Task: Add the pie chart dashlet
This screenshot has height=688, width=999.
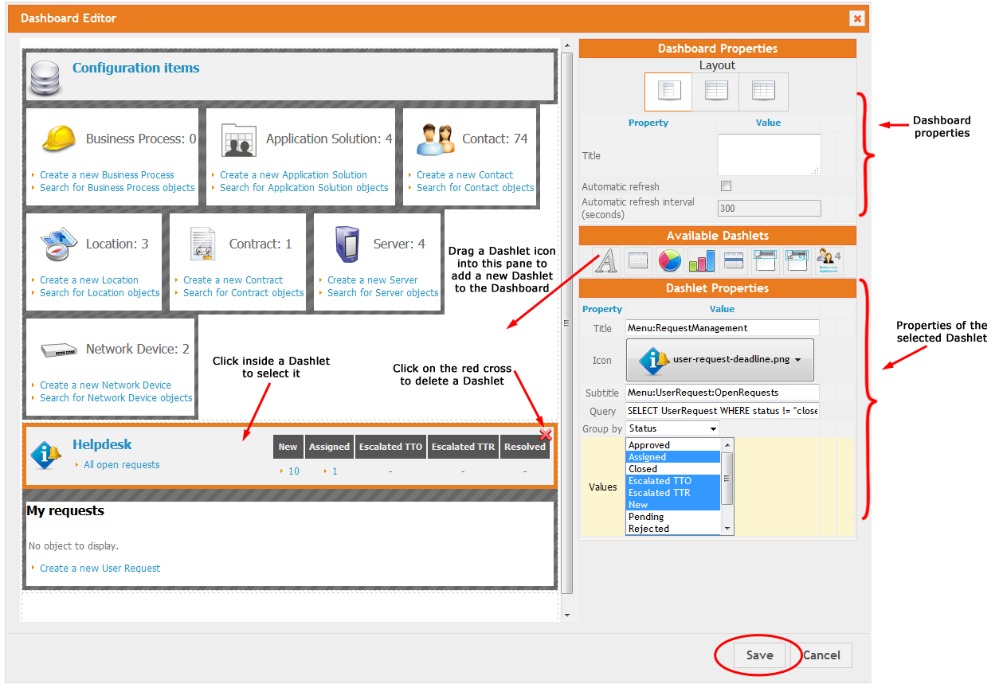Action: click(669, 260)
